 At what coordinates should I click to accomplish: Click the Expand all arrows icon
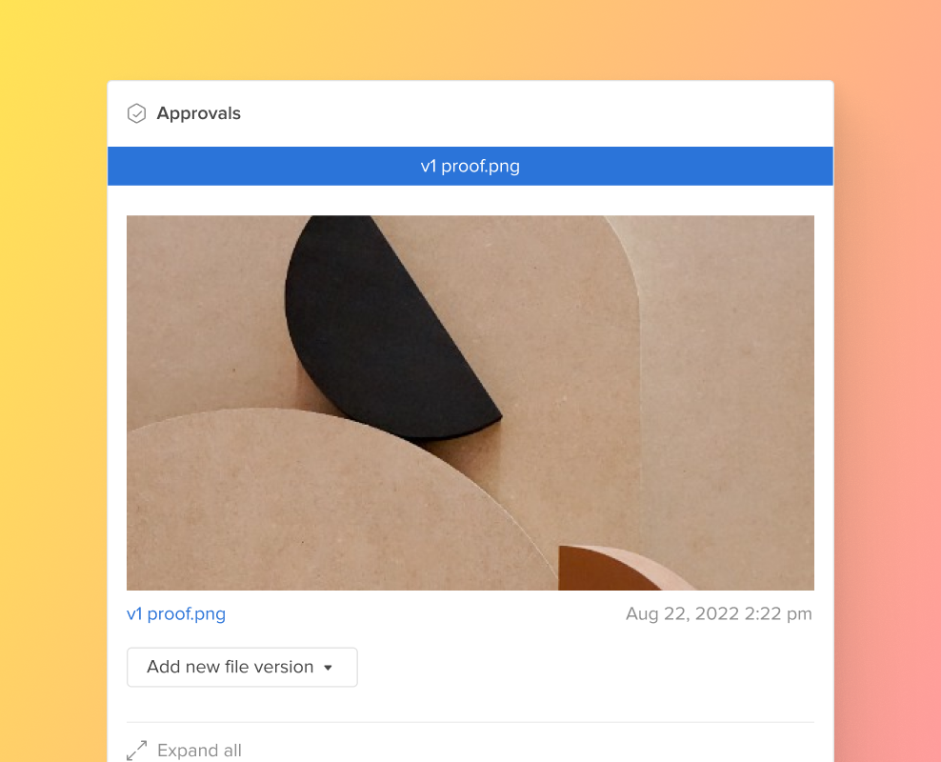[x=137, y=751]
